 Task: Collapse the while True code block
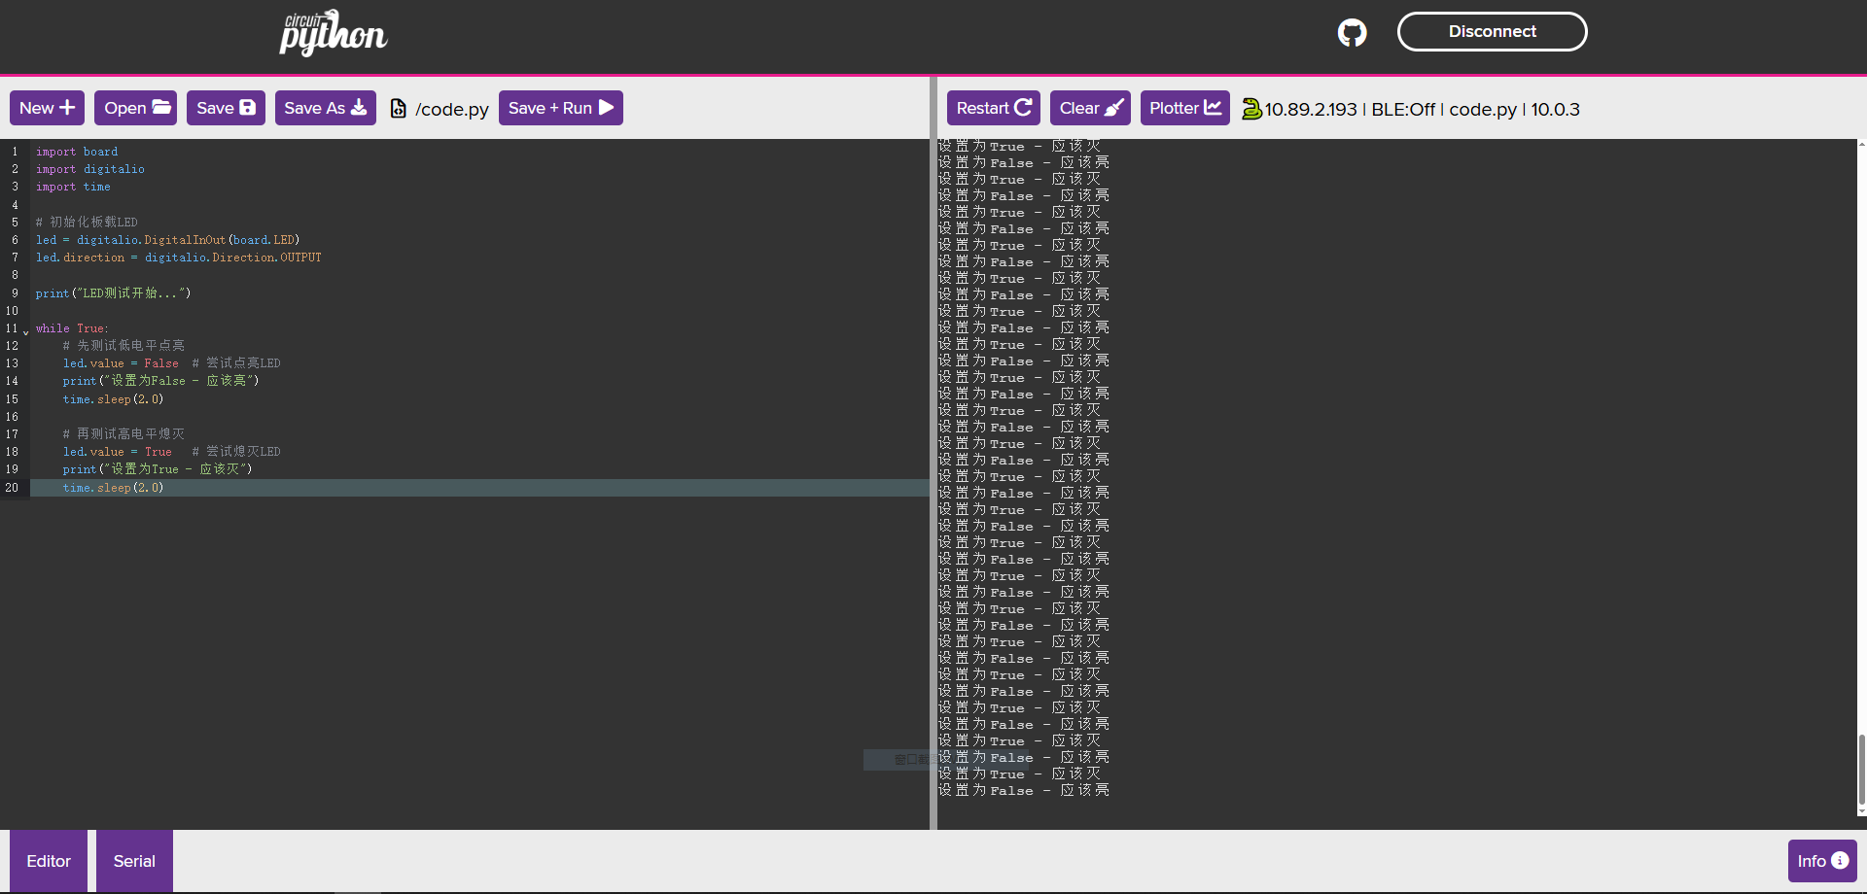coord(26,330)
